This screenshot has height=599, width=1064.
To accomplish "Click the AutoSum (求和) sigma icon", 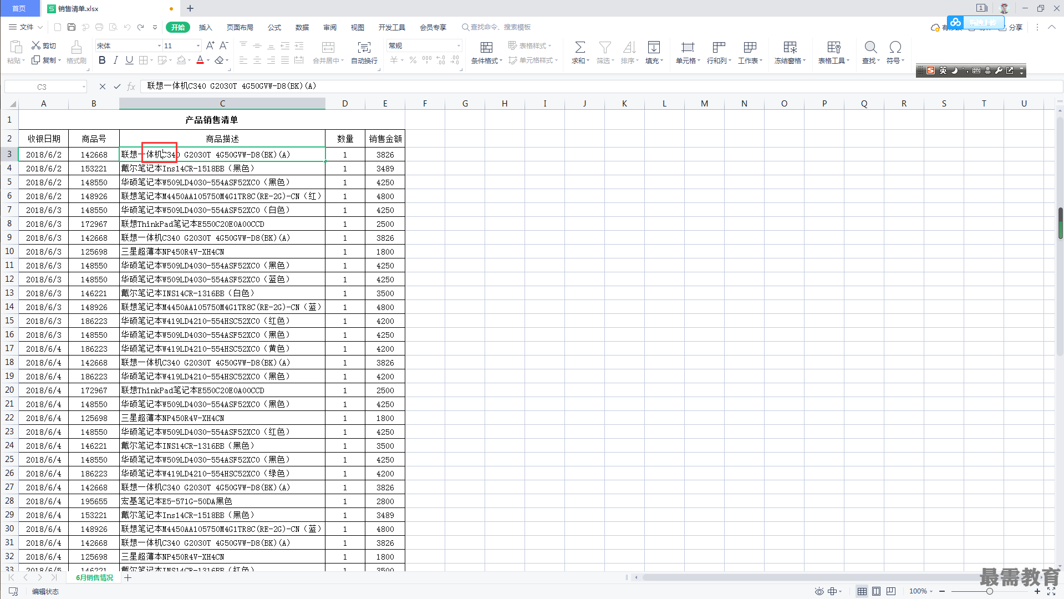I will [580, 47].
